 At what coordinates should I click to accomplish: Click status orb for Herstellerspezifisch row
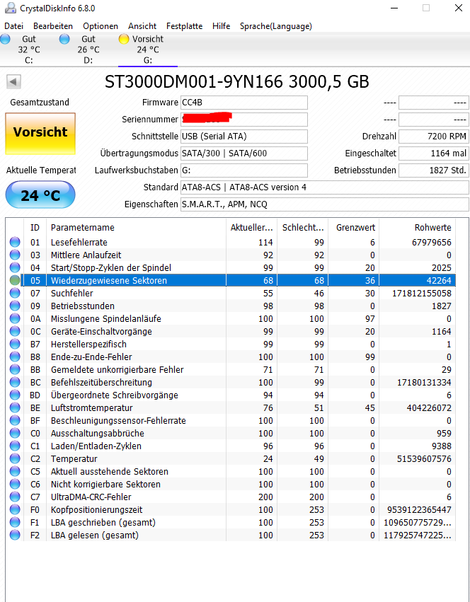point(15,344)
